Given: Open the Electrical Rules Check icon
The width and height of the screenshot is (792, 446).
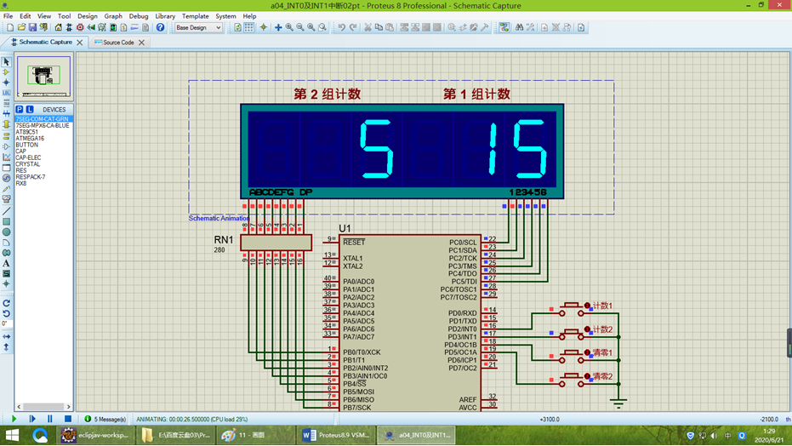Looking at the screenshot, I should [581, 27].
